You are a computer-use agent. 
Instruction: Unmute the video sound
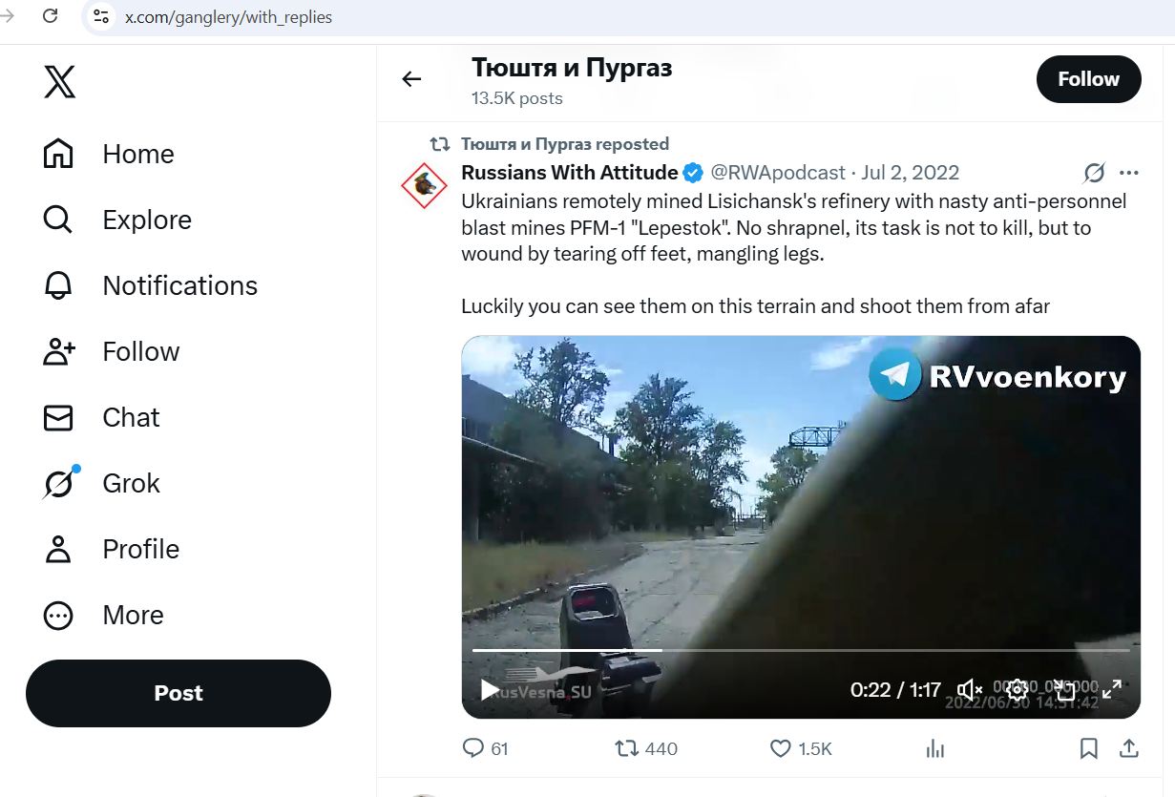[x=970, y=689]
